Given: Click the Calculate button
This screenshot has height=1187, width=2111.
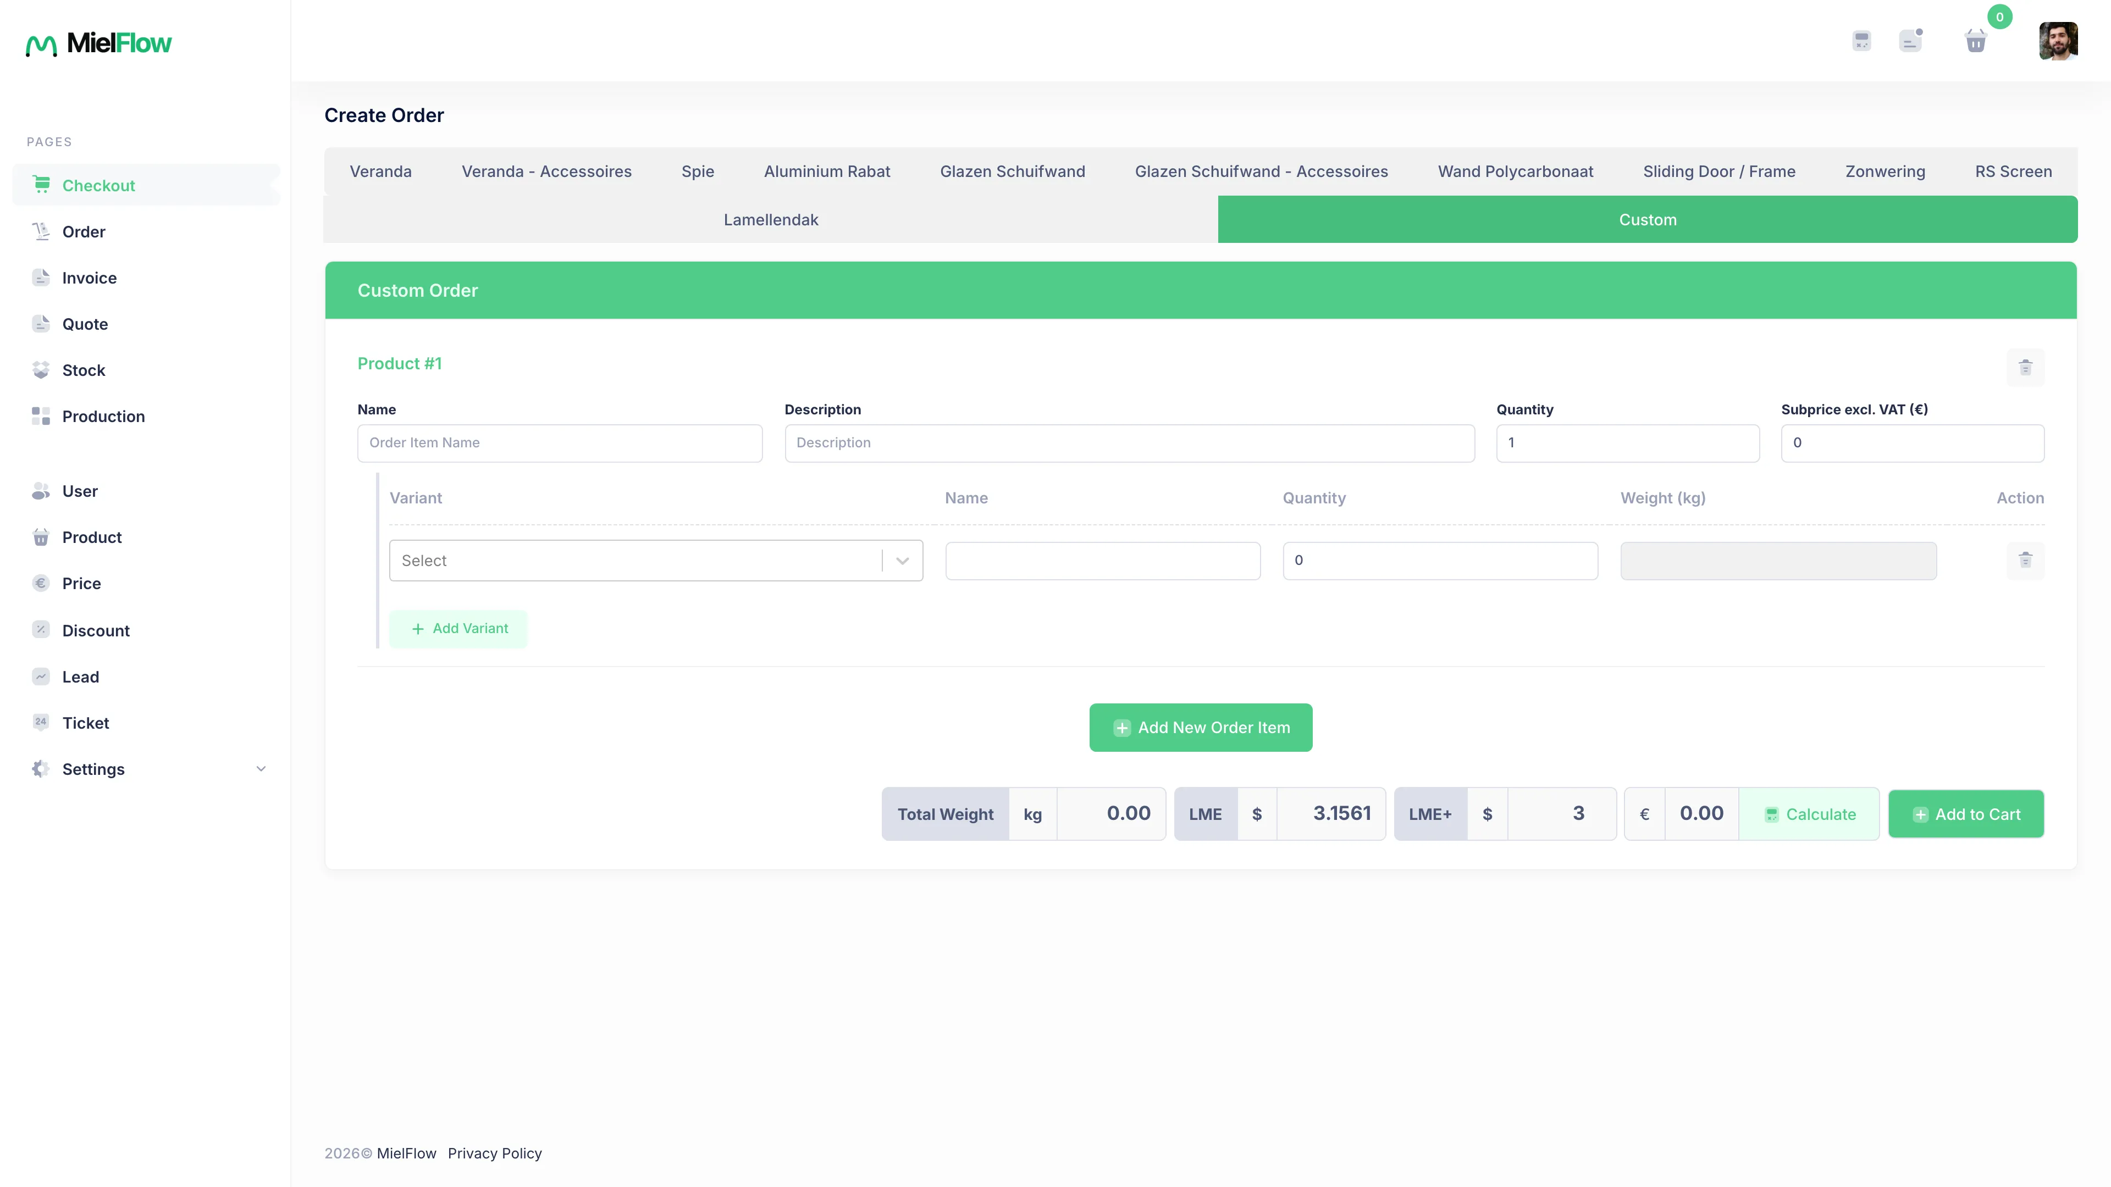Looking at the screenshot, I should [x=1809, y=814].
